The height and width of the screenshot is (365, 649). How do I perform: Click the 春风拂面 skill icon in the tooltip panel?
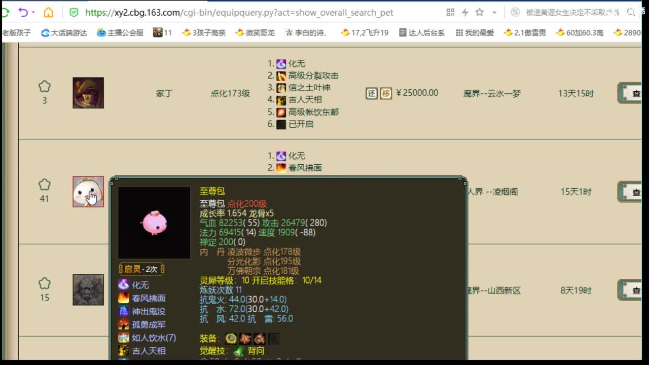click(123, 298)
